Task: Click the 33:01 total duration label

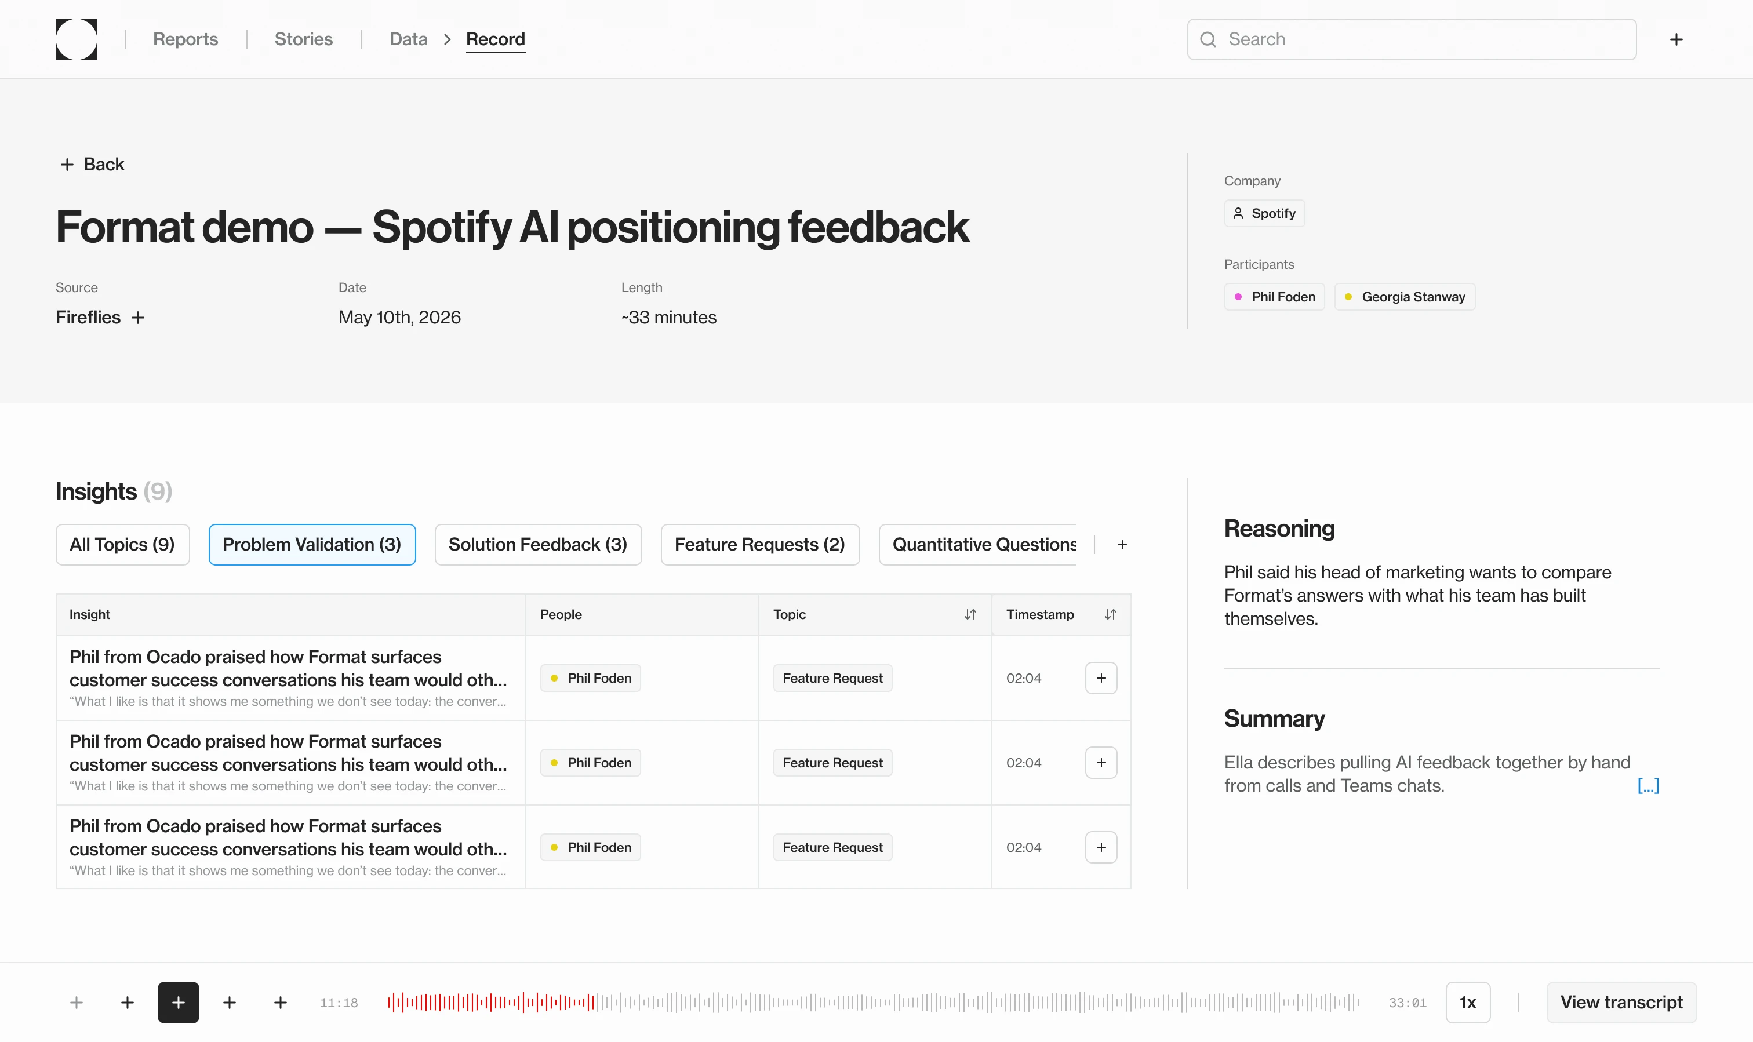Action: pos(1408,1003)
